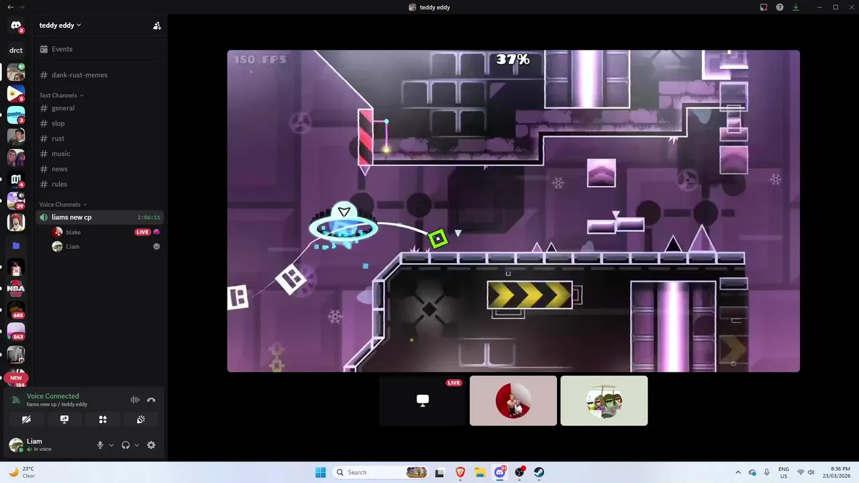Open the Ronald McDonald clown server icon

[x=16, y=222]
